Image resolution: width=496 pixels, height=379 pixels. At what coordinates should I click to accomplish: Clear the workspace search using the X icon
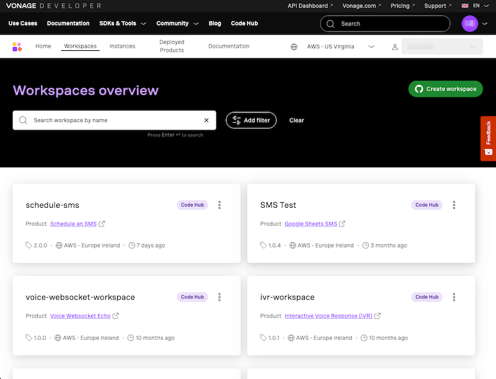(x=206, y=120)
